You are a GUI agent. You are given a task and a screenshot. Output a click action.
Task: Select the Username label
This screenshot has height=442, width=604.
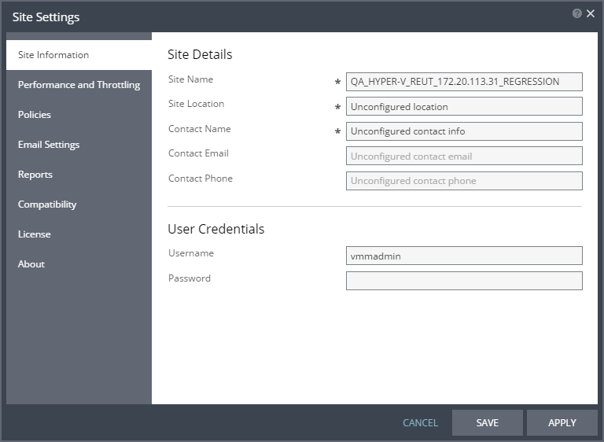point(191,253)
